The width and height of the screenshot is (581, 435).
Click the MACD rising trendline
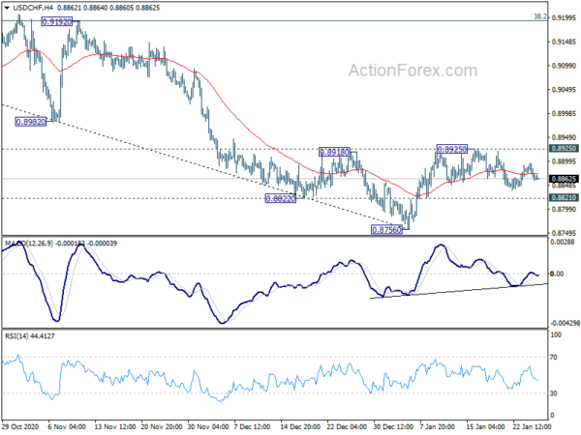pos(455,289)
